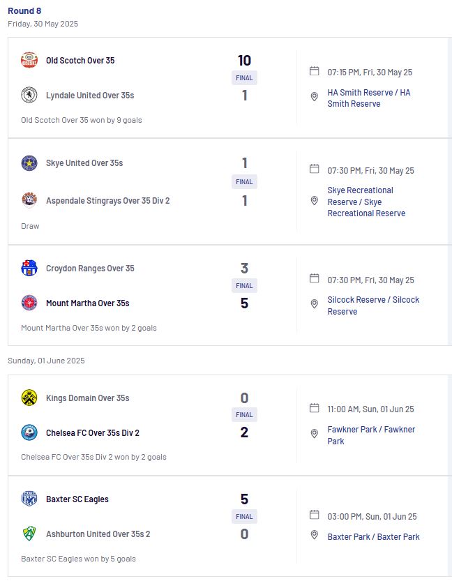The width and height of the screenshot is (452, 581).
Task: Select the Skye United Over 35s badge
Action: tap(29, 163)
